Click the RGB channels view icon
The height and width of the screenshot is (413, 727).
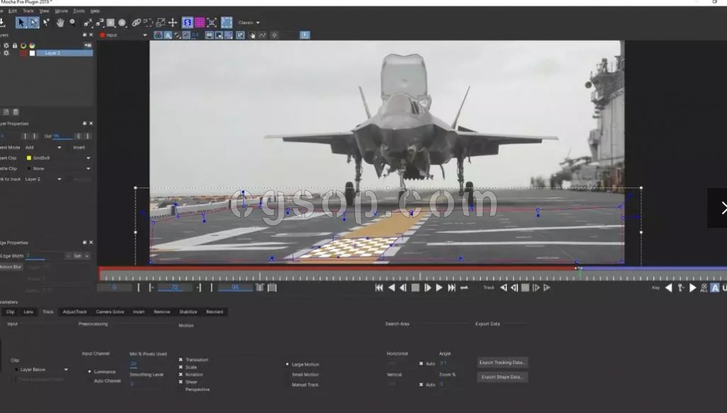point(158,35)
